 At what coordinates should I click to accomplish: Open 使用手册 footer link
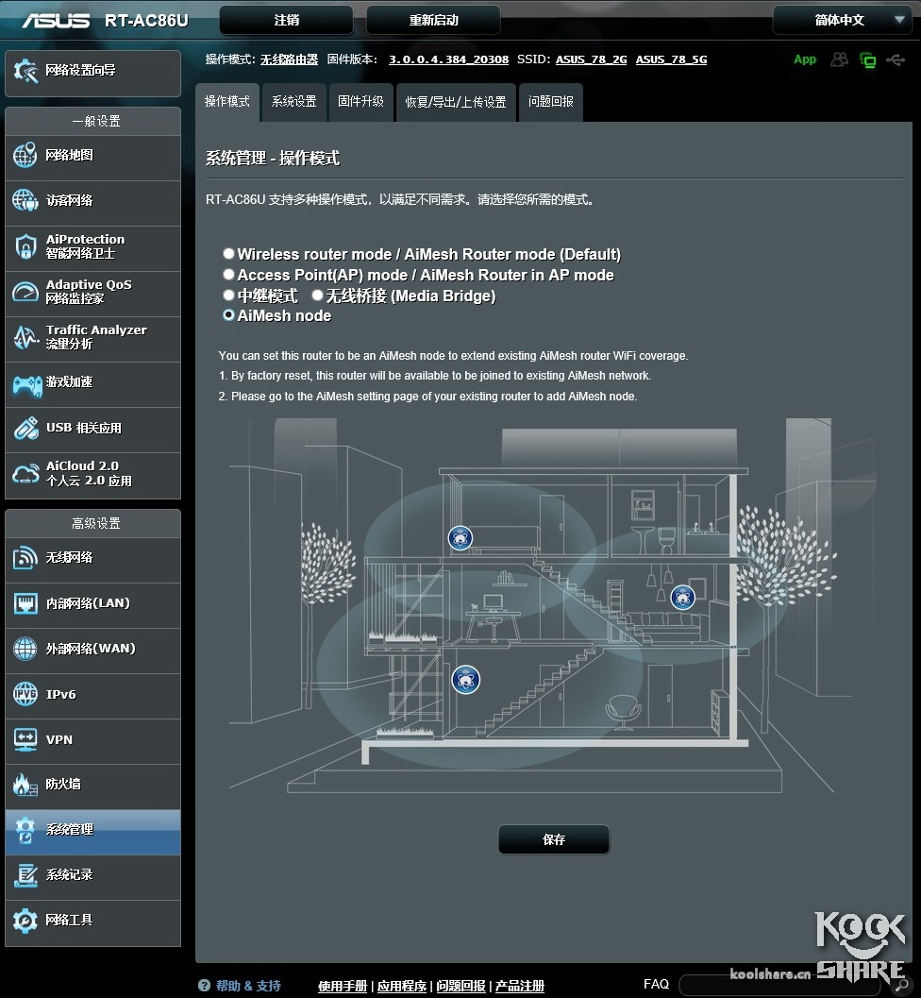click(x=343, y=986)
